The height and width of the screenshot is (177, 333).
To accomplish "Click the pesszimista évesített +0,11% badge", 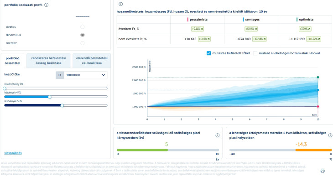I will pos(198,29).
